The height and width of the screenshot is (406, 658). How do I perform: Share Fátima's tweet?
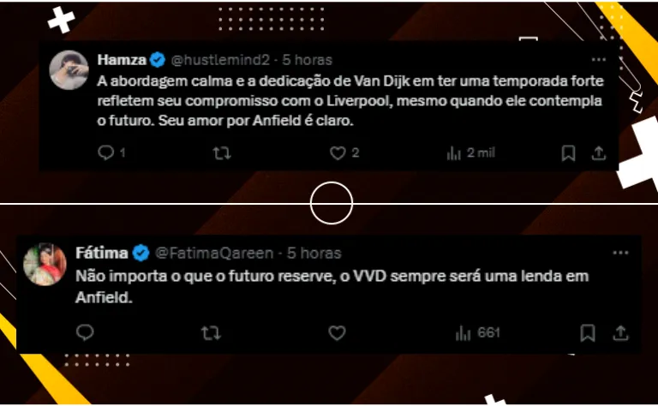click(620, 333)
